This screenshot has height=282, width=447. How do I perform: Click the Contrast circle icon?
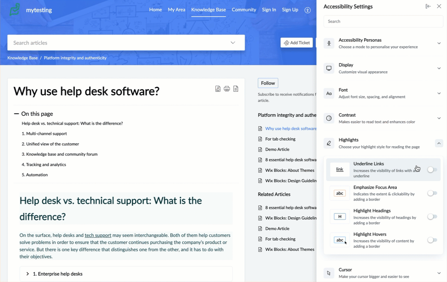(x=329, y=118)
